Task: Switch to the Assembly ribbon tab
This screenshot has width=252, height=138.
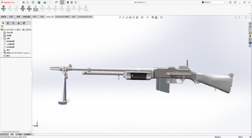Action: [x=4, y=17]
